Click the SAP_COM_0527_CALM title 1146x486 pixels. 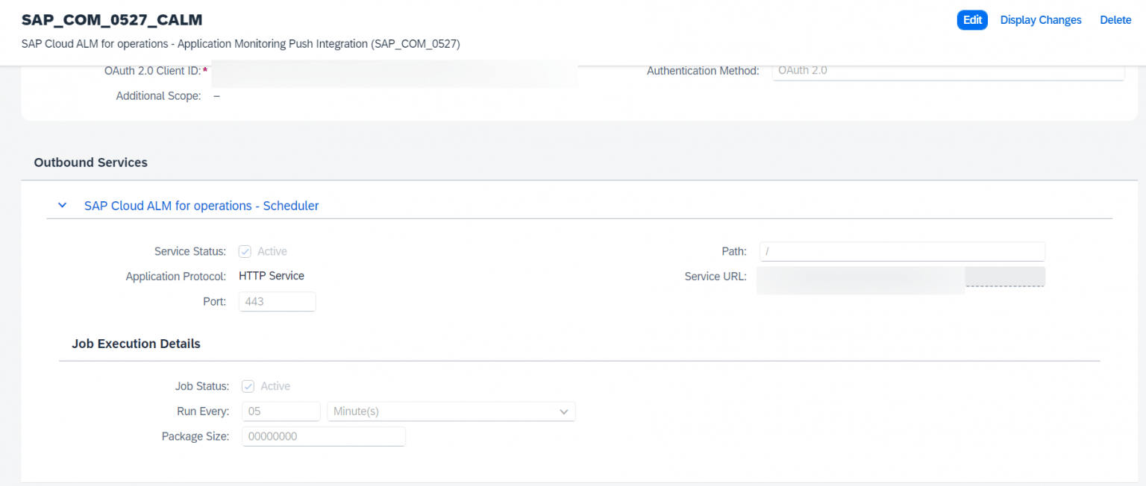pyautogui.click(x=112, y=19)
